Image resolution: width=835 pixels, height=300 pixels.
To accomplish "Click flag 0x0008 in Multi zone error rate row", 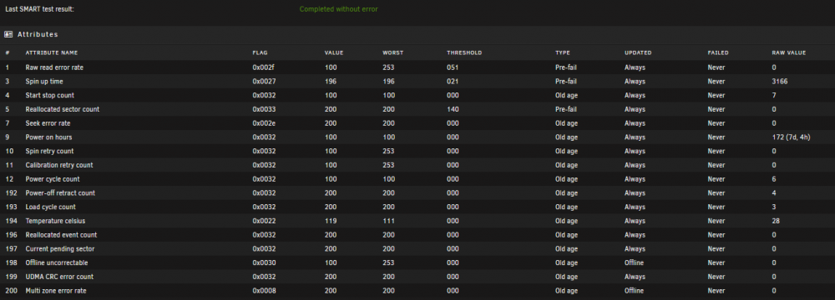I will [x=264, y=291].
